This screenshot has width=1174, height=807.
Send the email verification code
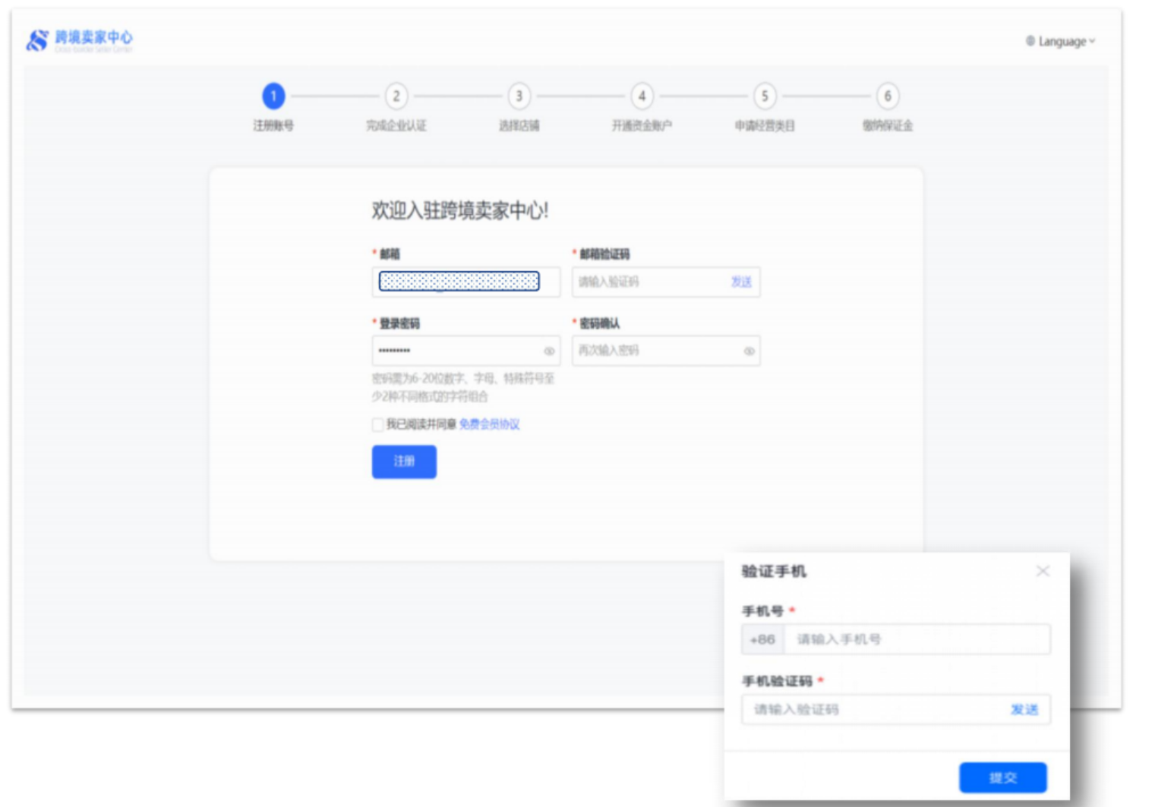(741, 282)
